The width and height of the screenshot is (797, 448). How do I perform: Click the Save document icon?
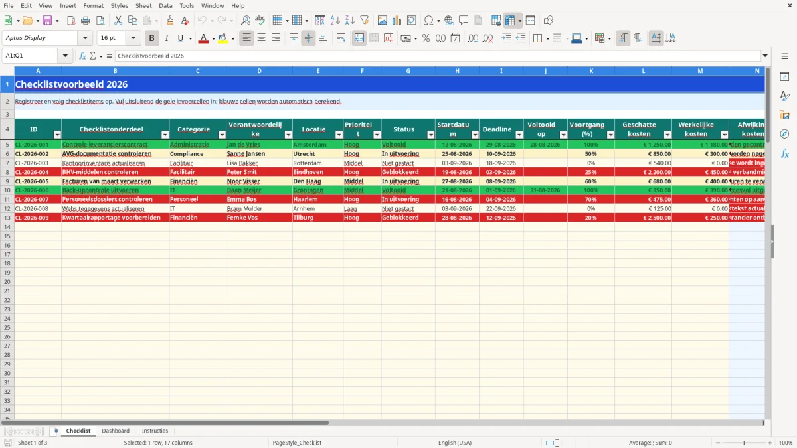(47, 21)
